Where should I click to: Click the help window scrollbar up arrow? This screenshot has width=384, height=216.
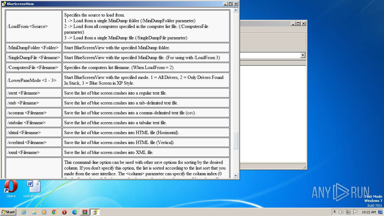(236, 10)
